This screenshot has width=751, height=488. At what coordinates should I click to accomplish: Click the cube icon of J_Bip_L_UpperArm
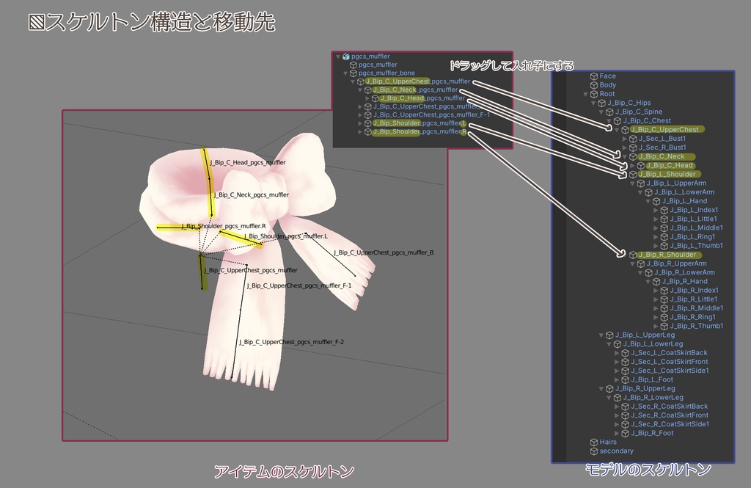click(x=641, y=183)
